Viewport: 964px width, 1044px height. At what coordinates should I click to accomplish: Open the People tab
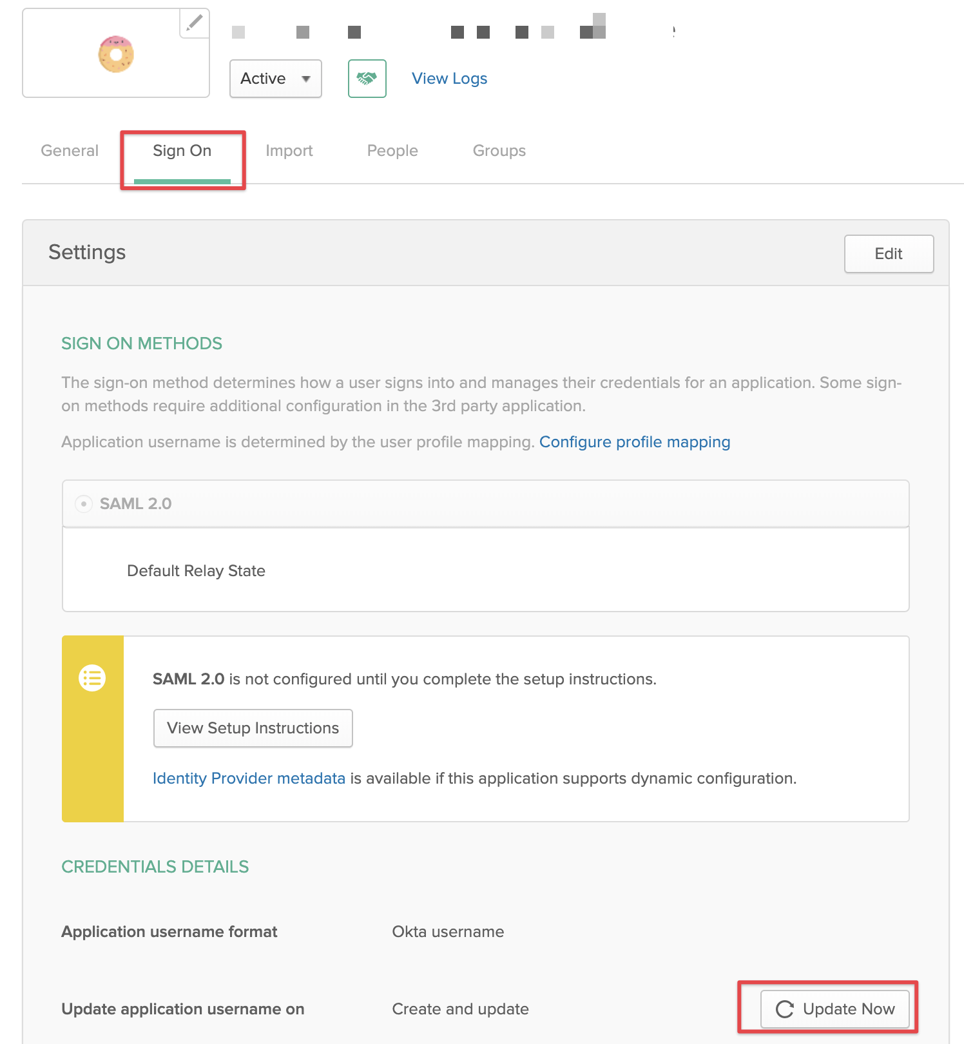coord(392,151)
